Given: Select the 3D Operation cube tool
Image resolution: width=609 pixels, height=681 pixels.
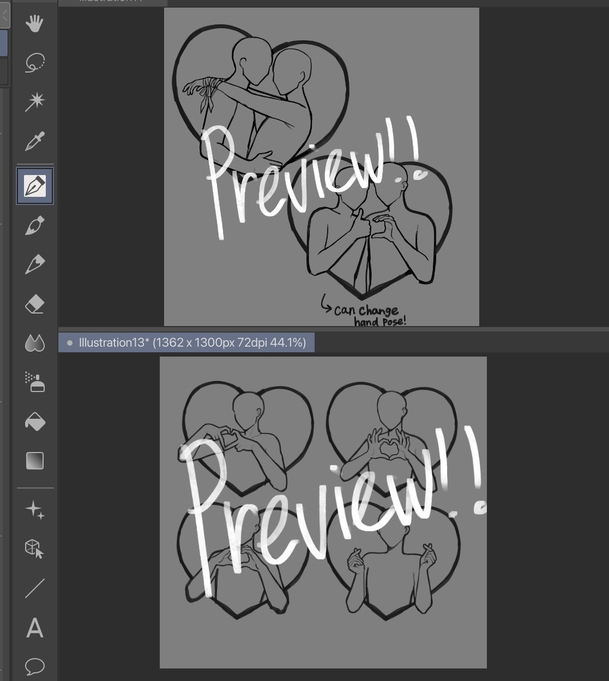Looking at the screenshot, I should pyautogui.click(x=34, y=549).
